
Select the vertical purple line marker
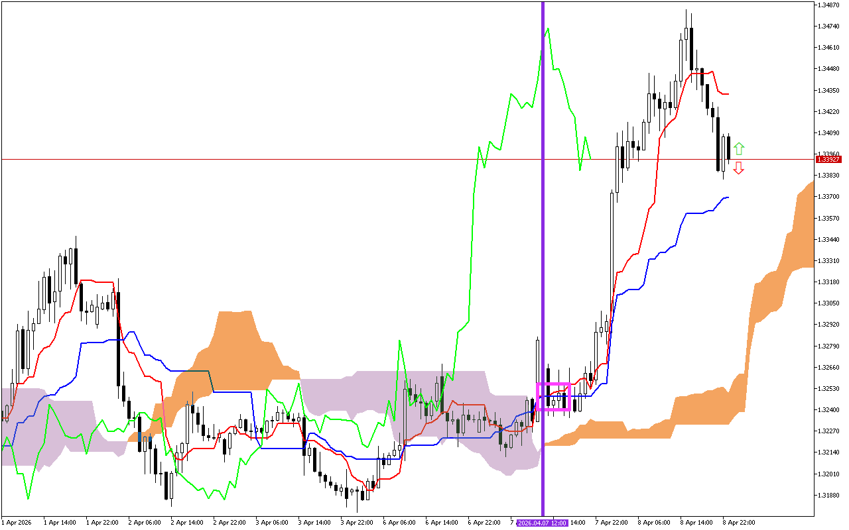pos(542,265)
